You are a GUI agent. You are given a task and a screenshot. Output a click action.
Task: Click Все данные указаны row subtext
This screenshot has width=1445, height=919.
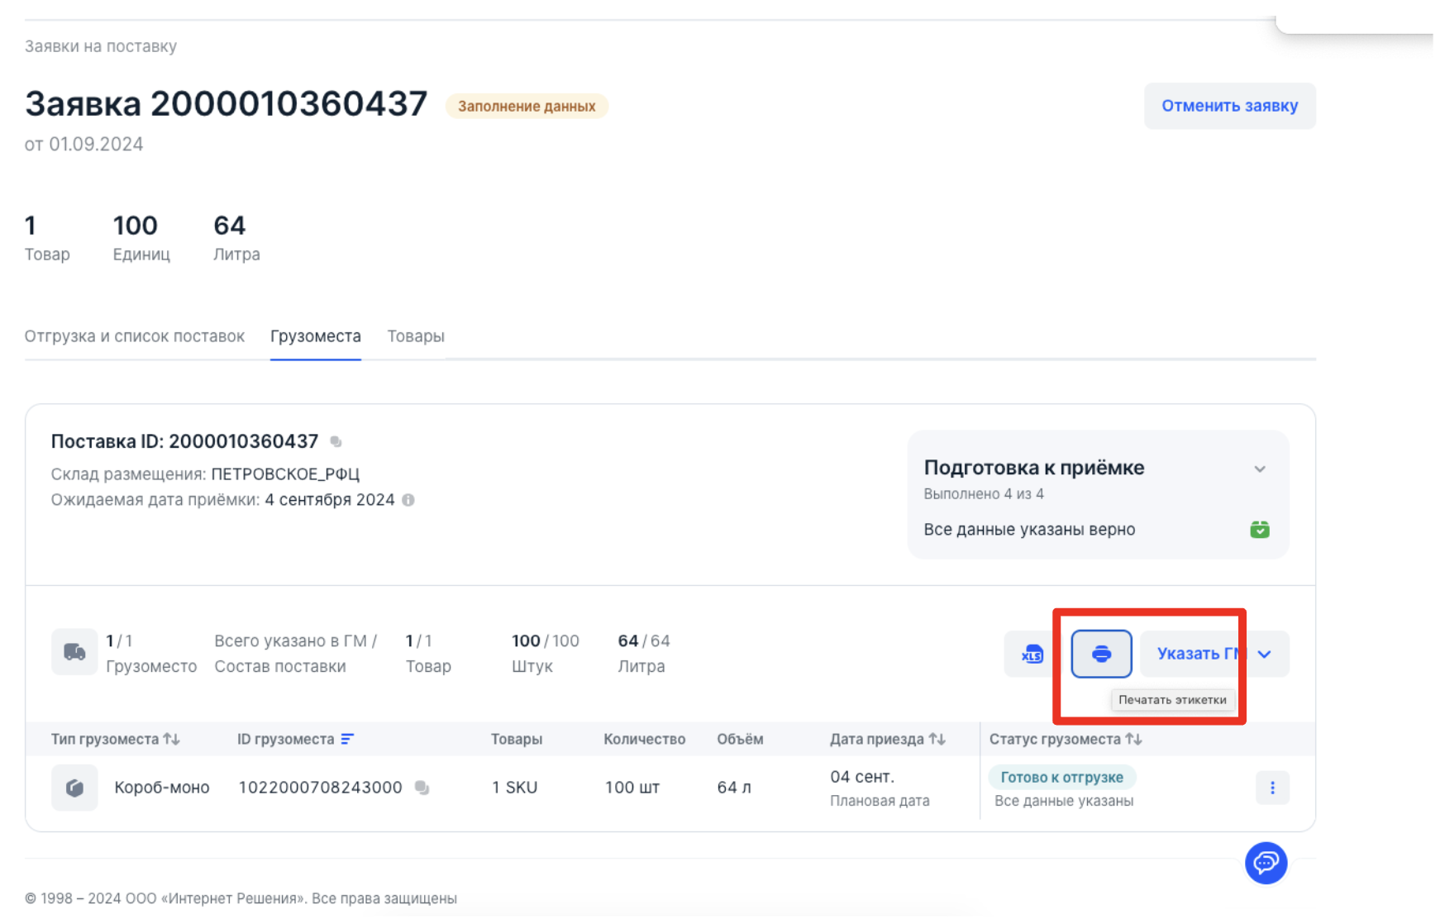tap(1064, 801)
